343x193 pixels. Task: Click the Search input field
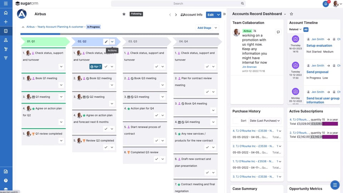tap(178, 4)
